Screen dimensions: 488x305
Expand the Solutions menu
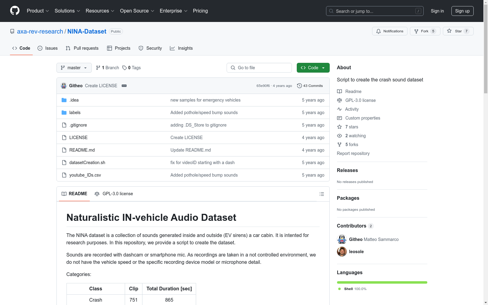click(x=67, y=11)
